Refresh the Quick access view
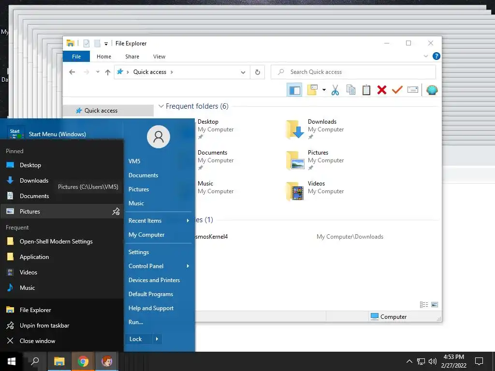This screenshot has width=495, height=371. [x=258, y=72]
